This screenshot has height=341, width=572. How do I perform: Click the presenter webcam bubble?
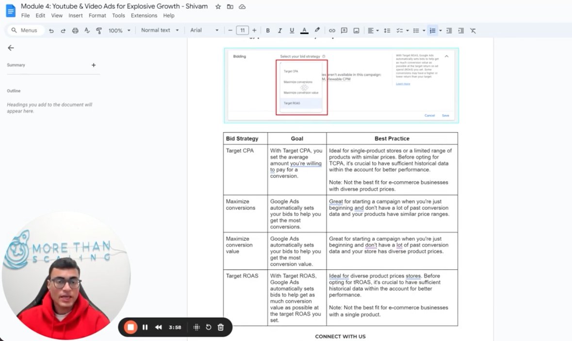pyautogui.click(x=66, y=276)
